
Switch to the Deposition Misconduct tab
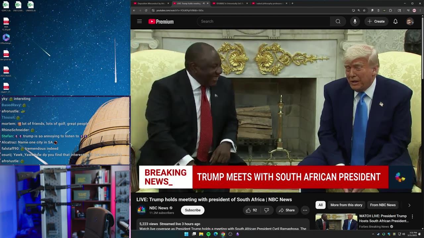click(x=151, y=3)
